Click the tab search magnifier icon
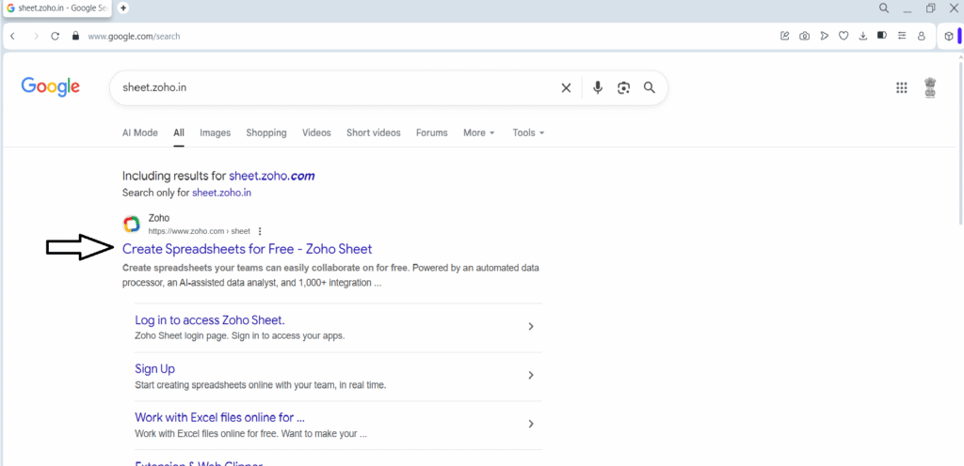The width and height of the screenshot is (964, 466). (883, 8)
